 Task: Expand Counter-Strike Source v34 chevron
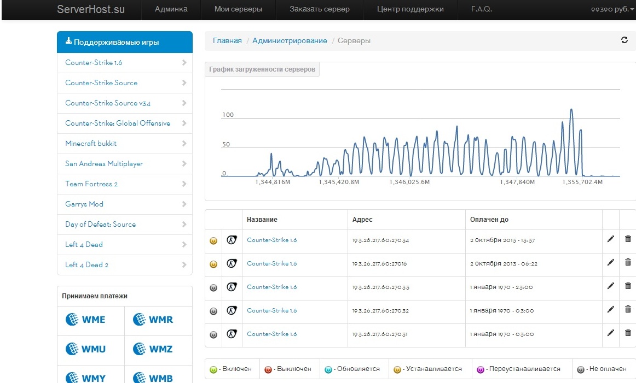184,103
